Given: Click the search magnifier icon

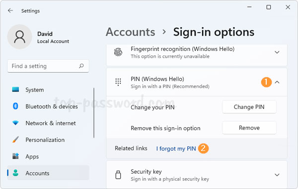Looking at the screenshot, I should point(81,66).
